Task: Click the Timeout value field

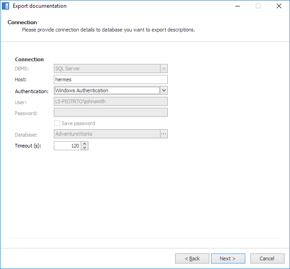Action: (67, 146)
